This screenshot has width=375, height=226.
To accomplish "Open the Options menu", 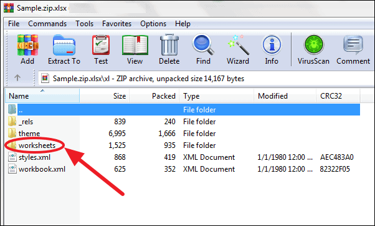I will pos(153,24).
